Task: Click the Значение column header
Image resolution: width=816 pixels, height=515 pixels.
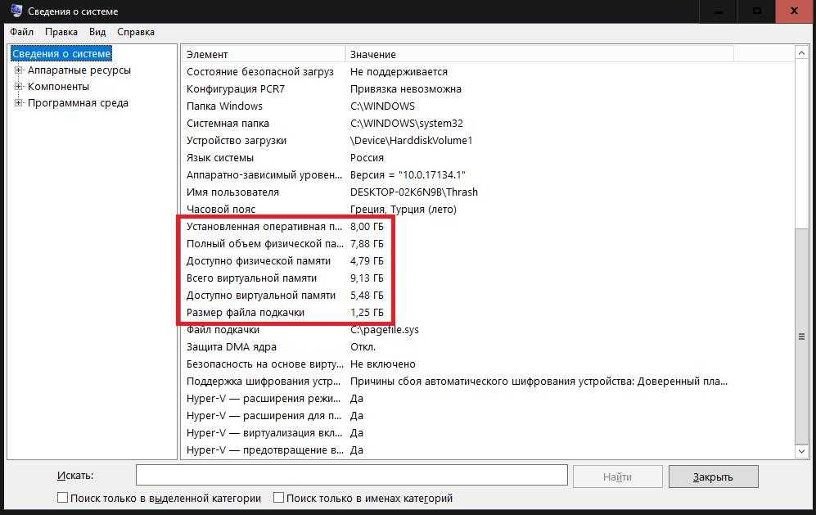Action: coord(539,54)
